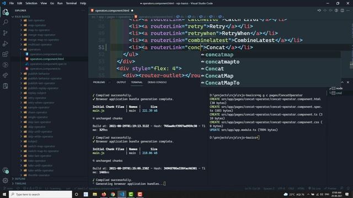
Task: Open the notification center in system tray
Action: tap(347, 194)
